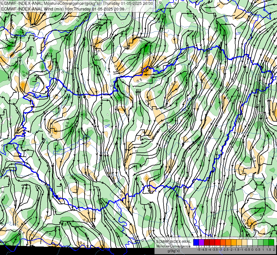Click the -2 legend scale value

point(231,250)
